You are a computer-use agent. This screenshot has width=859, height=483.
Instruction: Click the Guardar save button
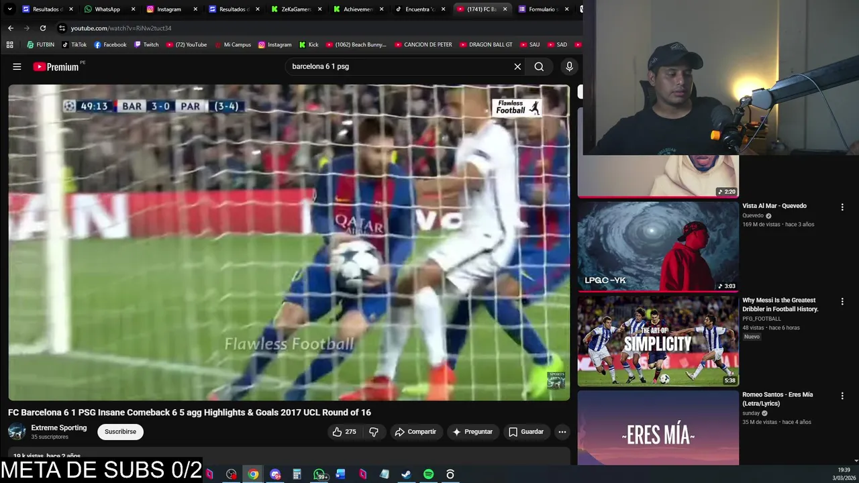[526, 431]
